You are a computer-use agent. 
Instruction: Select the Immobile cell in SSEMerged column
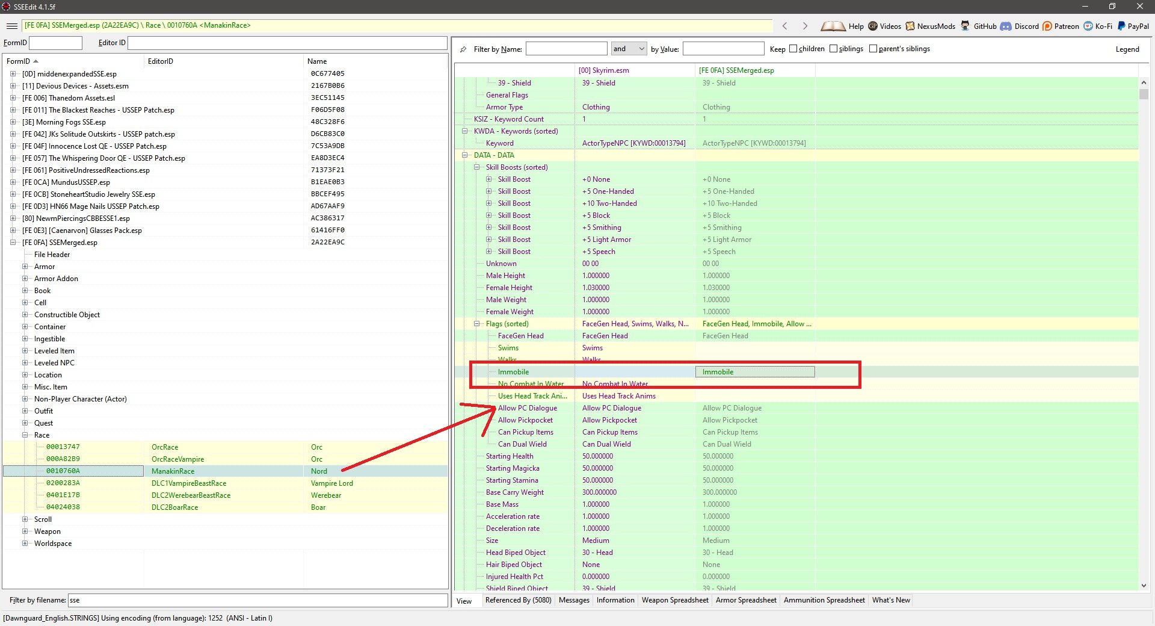click(x=755, y=372)
